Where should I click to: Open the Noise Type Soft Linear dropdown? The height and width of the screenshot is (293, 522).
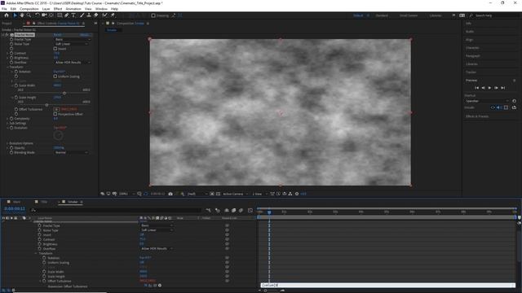pyautogui.click(x=73, y=44)
